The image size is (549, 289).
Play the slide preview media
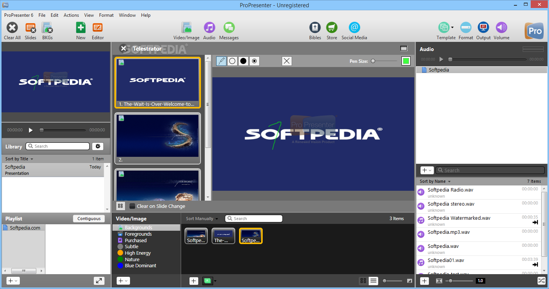pos(31,130)
